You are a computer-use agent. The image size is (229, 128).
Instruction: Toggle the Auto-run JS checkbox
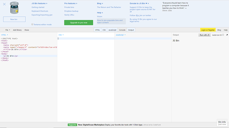(223, 35)
